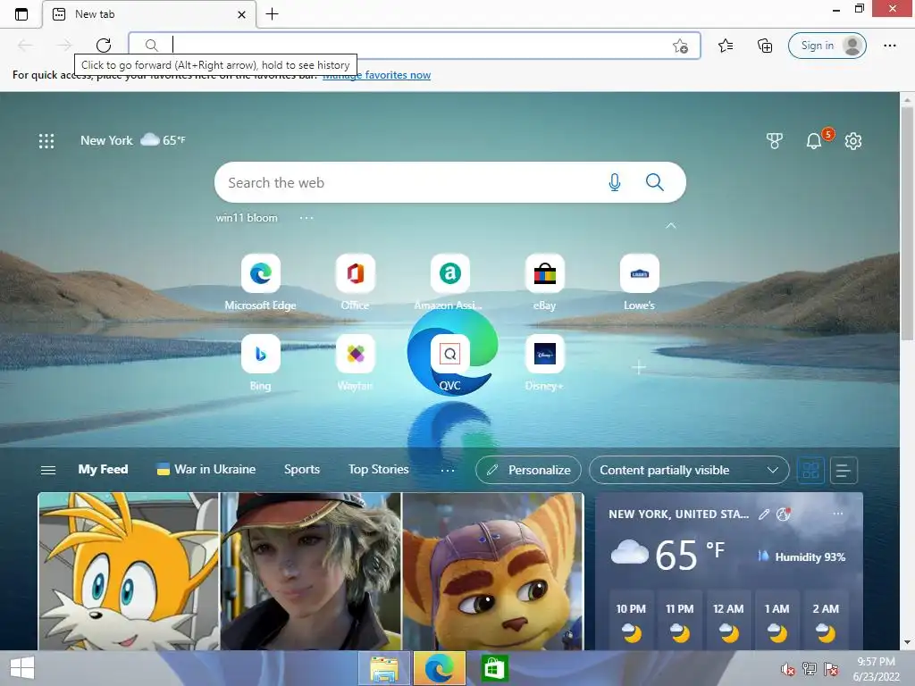Screen dimensions: 915x686
Task: Open Settings and more ellipsis menu
Action: [x=889, y=46]
